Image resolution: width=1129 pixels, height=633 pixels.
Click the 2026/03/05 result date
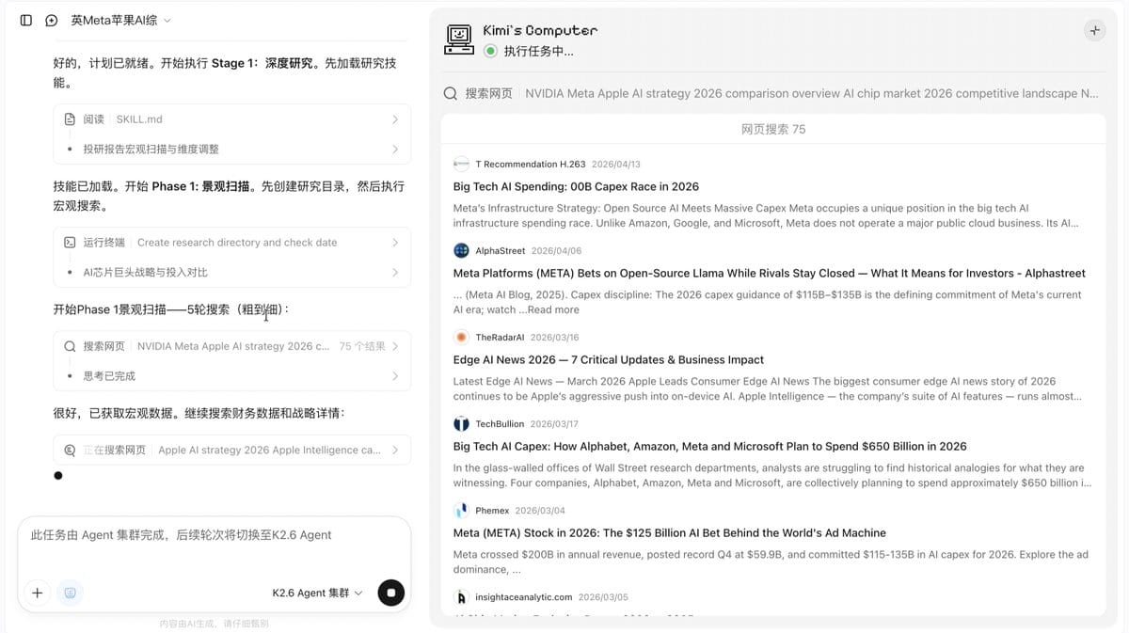click(x=603, y=596)
